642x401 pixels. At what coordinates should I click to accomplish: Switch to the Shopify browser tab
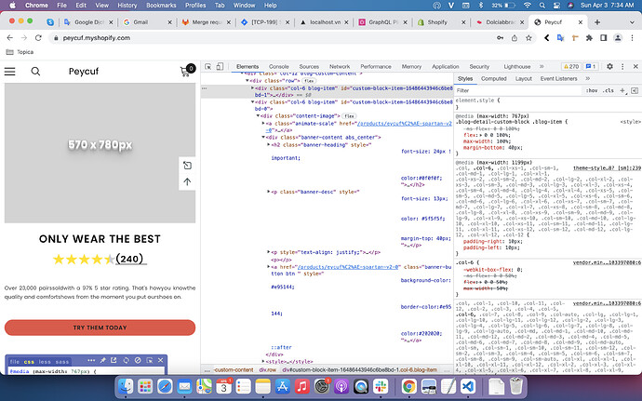coord(441,22)
